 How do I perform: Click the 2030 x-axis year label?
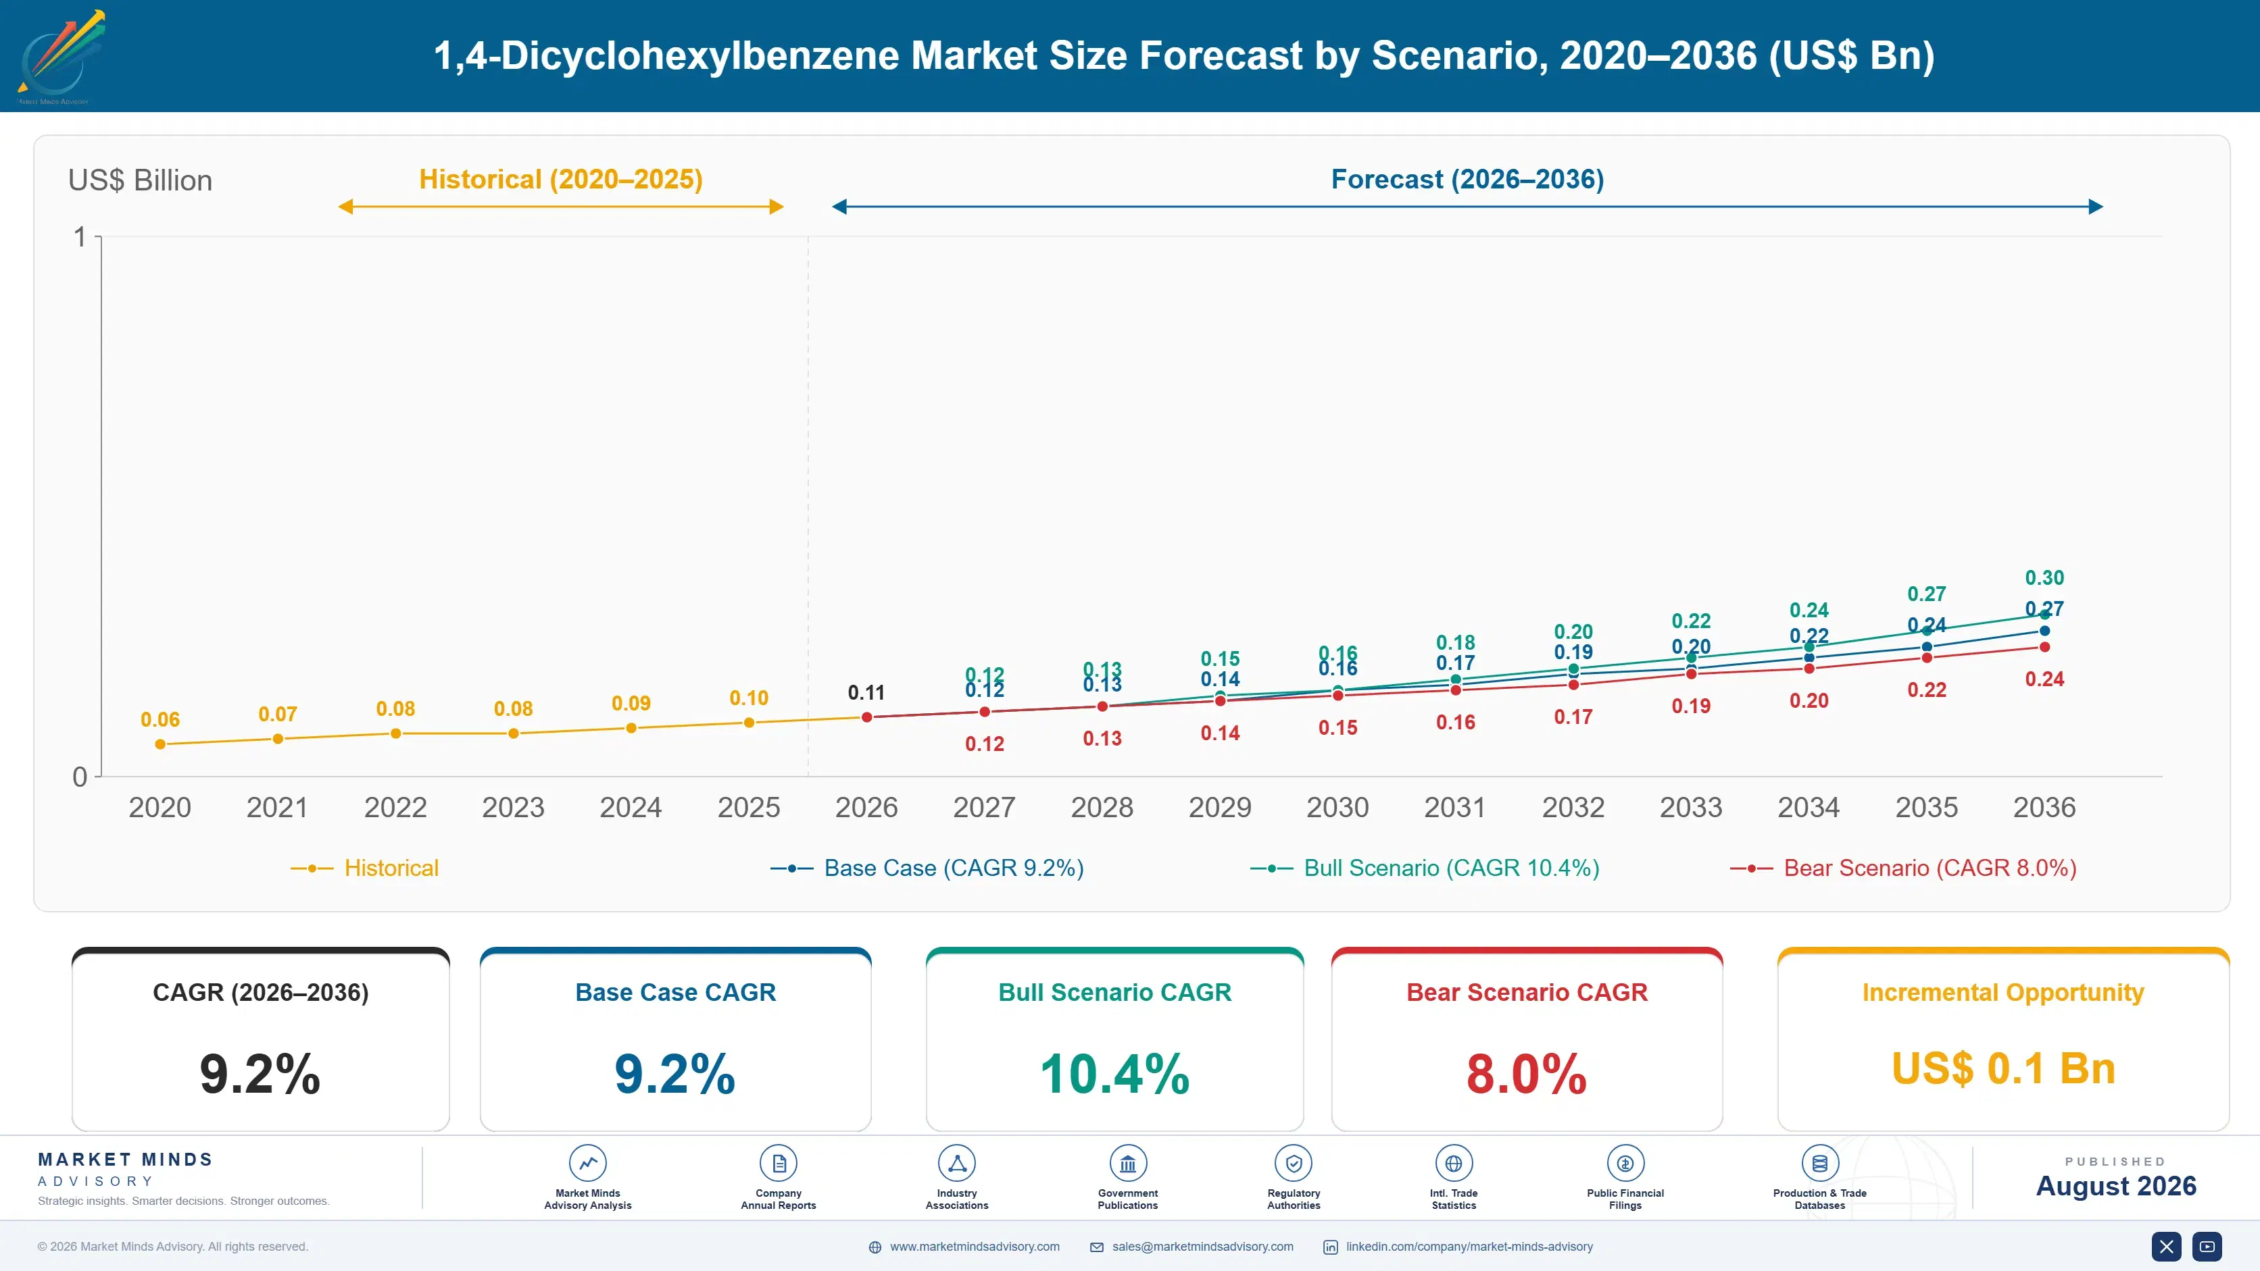(x=1337, y=807)
